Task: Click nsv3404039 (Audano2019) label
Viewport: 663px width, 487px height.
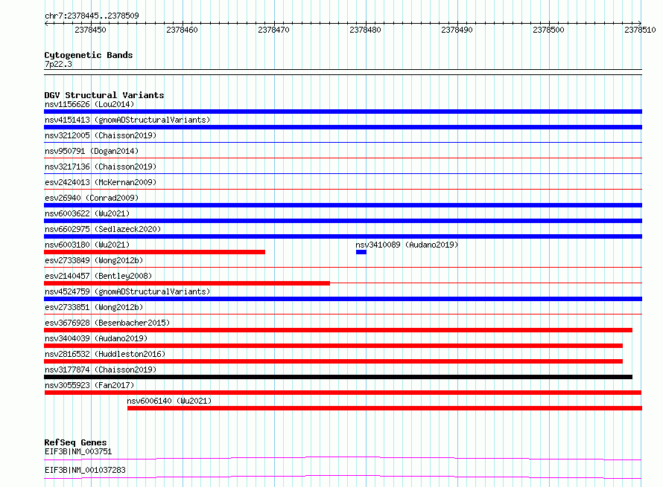Action: tap(96, 338)
